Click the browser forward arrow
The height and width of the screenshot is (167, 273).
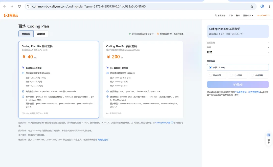point(12,6)
